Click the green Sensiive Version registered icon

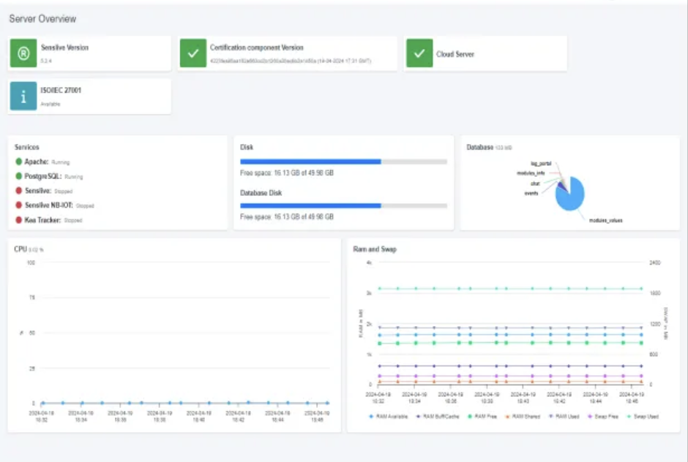(x=23, y=53)
